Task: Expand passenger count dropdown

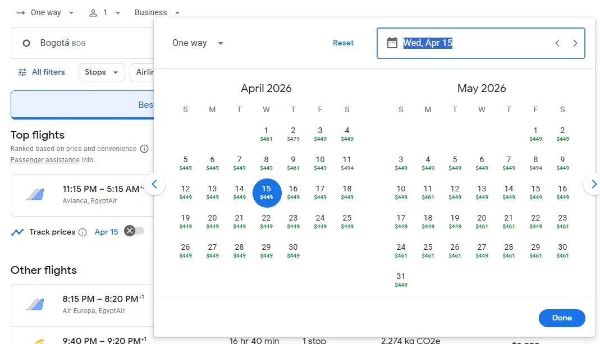Action: (x=105, y=12)
